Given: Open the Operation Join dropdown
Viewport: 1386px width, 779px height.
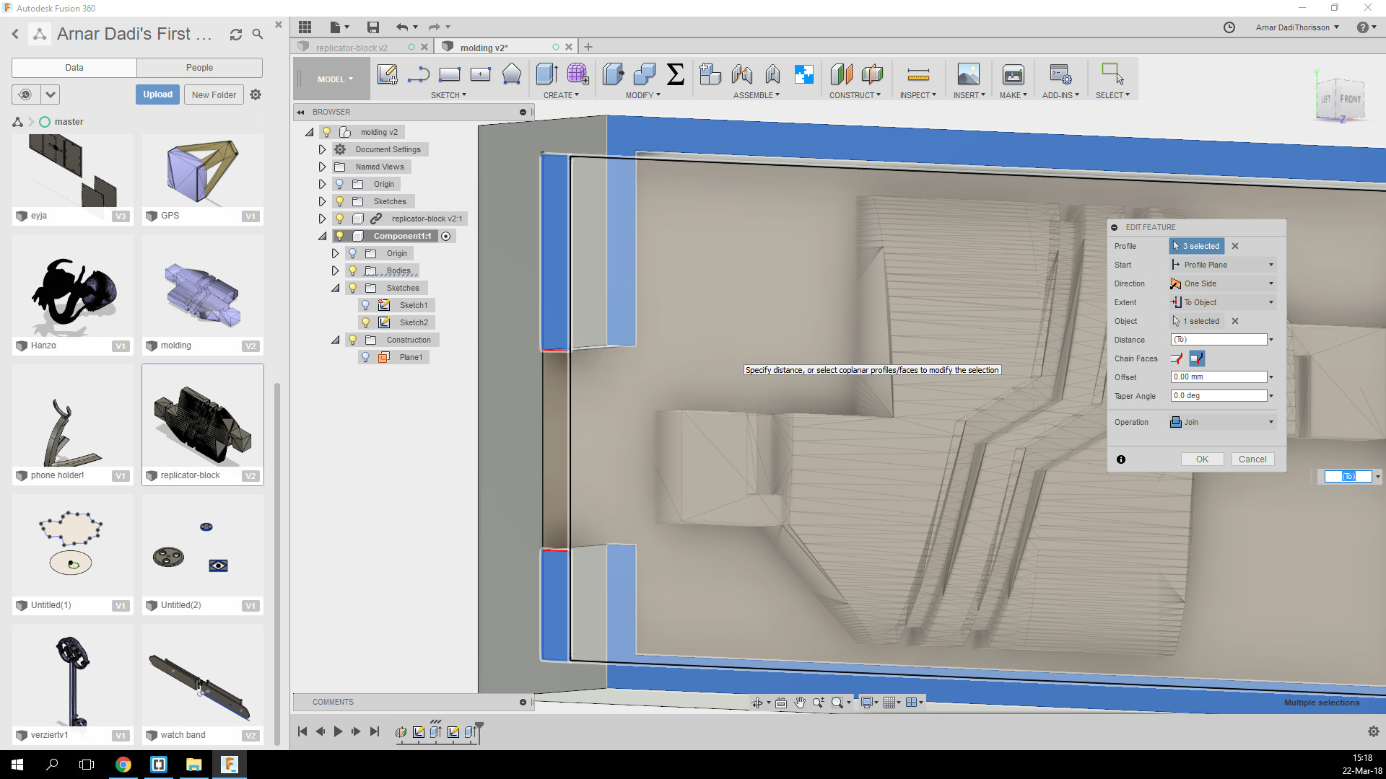Looking at the screenshot, I should coord(1222,422).
